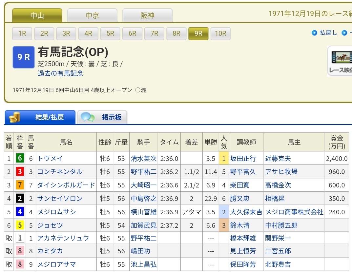Switch to the 阪神 racecourse tab
The width and height of the screenshot is (352, 272).
pos(148,15)
